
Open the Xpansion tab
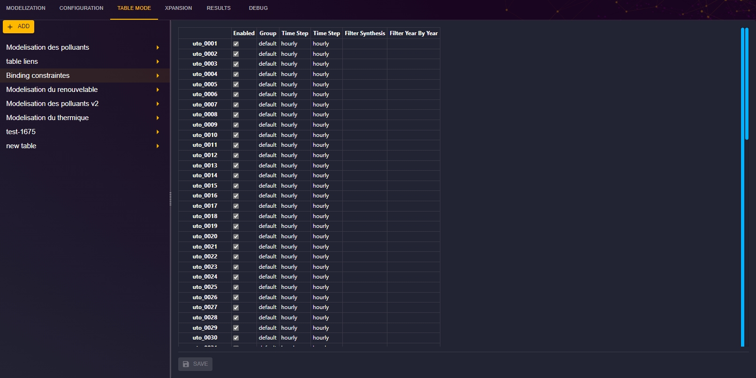pos(178,8)
